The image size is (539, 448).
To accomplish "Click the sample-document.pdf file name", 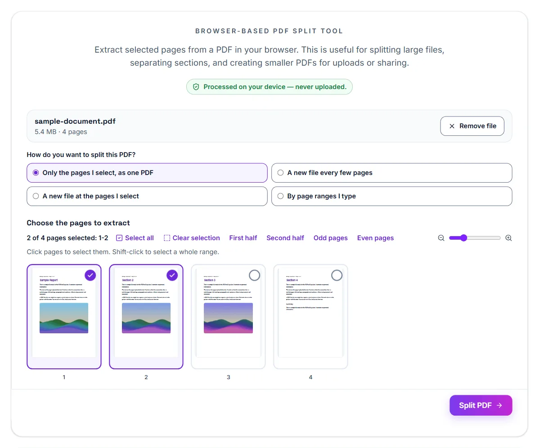I will tap(75, 121).
